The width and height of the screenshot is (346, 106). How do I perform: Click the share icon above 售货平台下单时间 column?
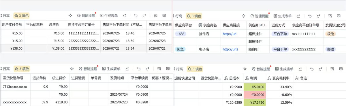[124, 16]
